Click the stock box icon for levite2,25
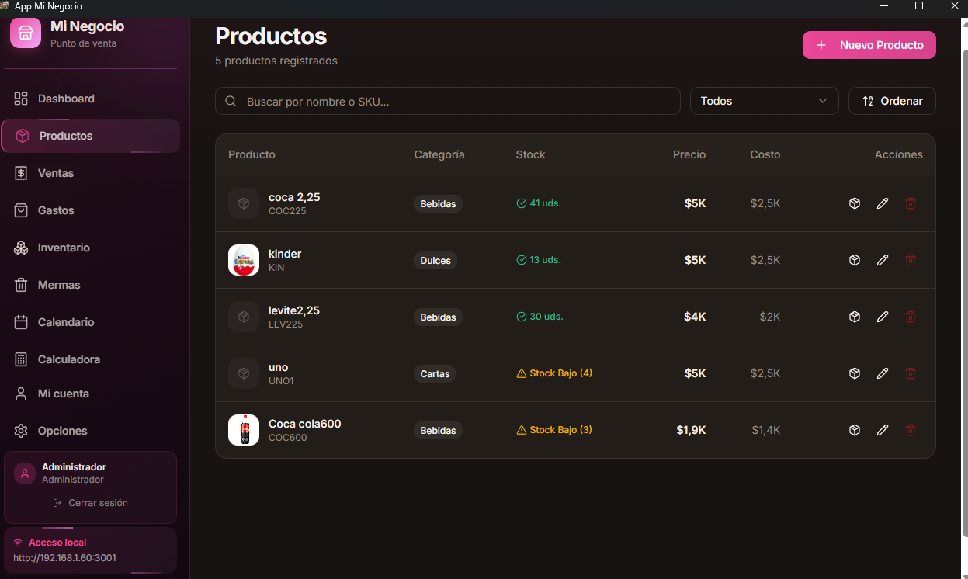This screenshot has height=579, width=968. (x=855, y=317)
